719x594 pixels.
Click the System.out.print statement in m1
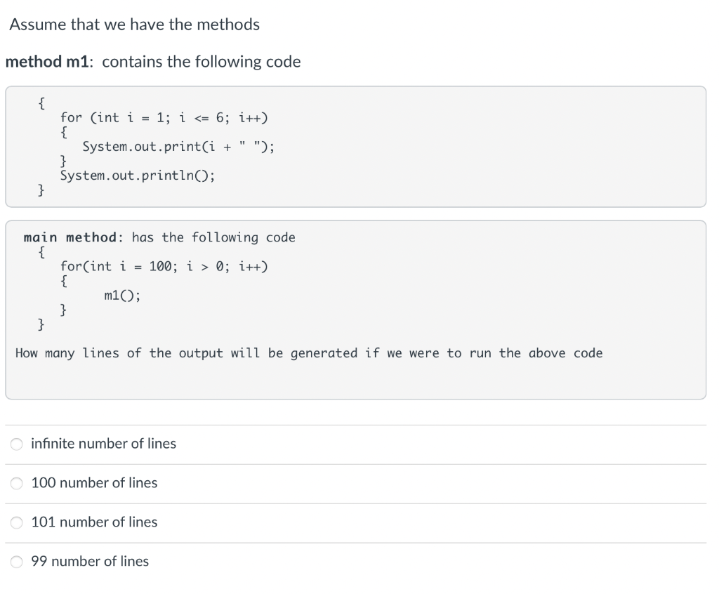178,146
